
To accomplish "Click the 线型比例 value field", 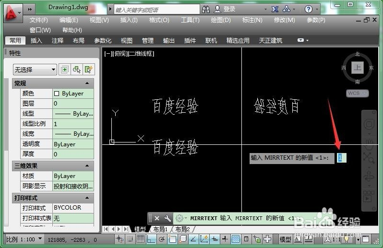I will click(x=73, y=124).
